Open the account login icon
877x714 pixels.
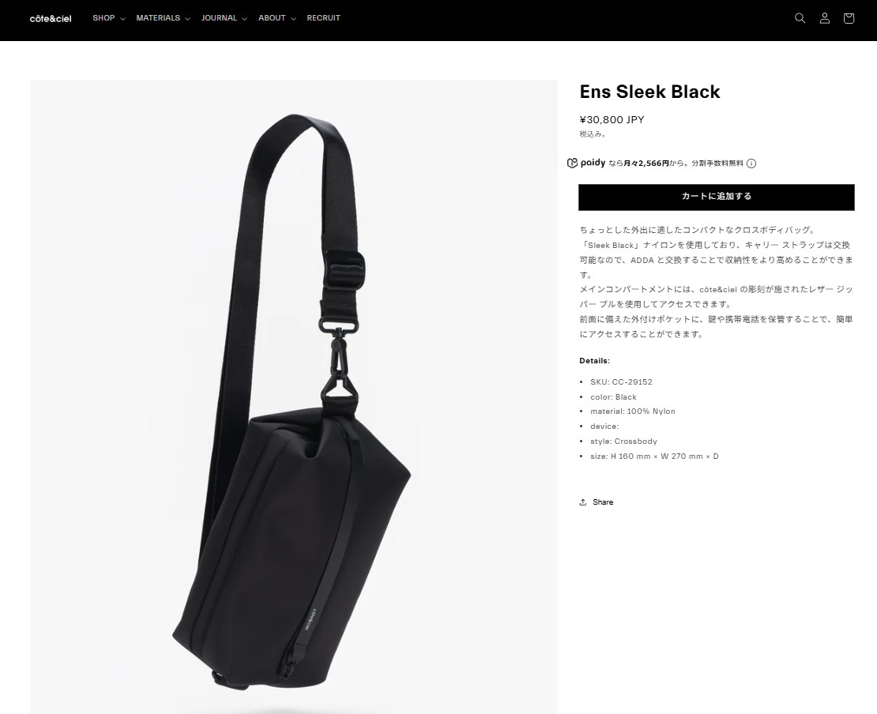point(824,18)
